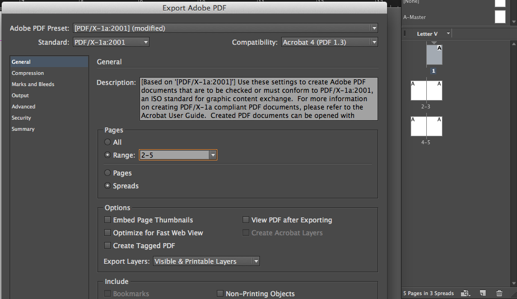Select the All pages radio button
This screenshot has width=517, height=299.
coord(108,142)
